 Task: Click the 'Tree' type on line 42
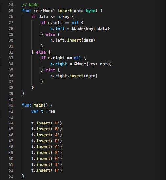(50, 111)
